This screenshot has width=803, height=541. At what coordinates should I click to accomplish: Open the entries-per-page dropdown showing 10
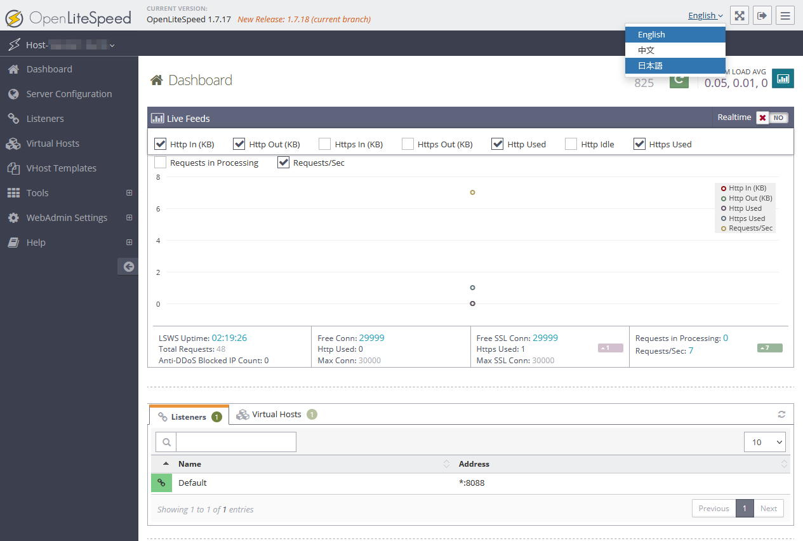pos(764,442)
